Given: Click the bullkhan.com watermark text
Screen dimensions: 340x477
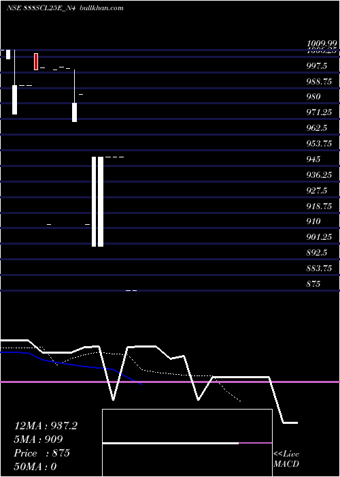Looking at the screenshot, I should [101, 8].
